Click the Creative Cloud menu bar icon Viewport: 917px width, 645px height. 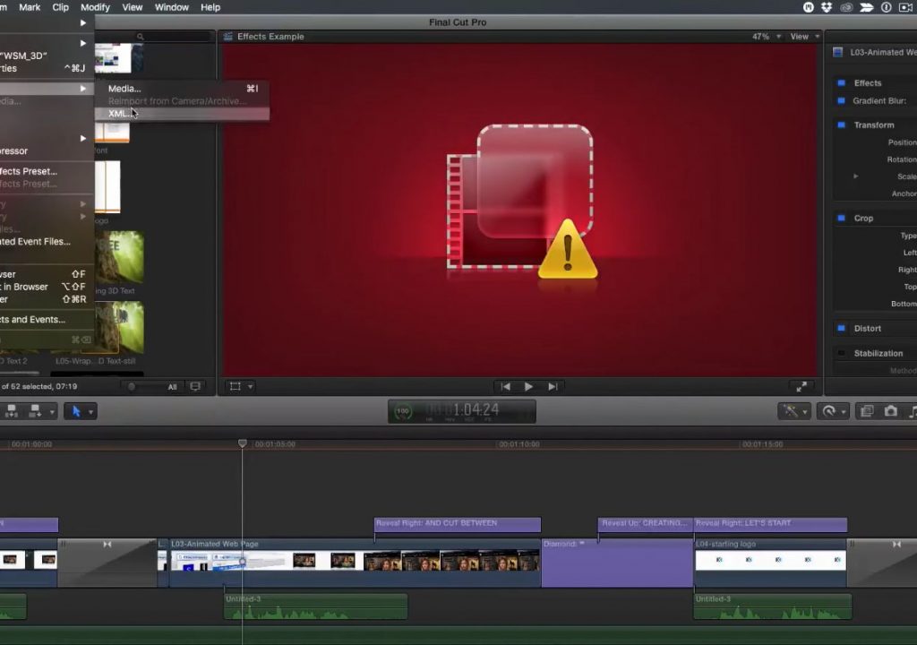point(846,7)
